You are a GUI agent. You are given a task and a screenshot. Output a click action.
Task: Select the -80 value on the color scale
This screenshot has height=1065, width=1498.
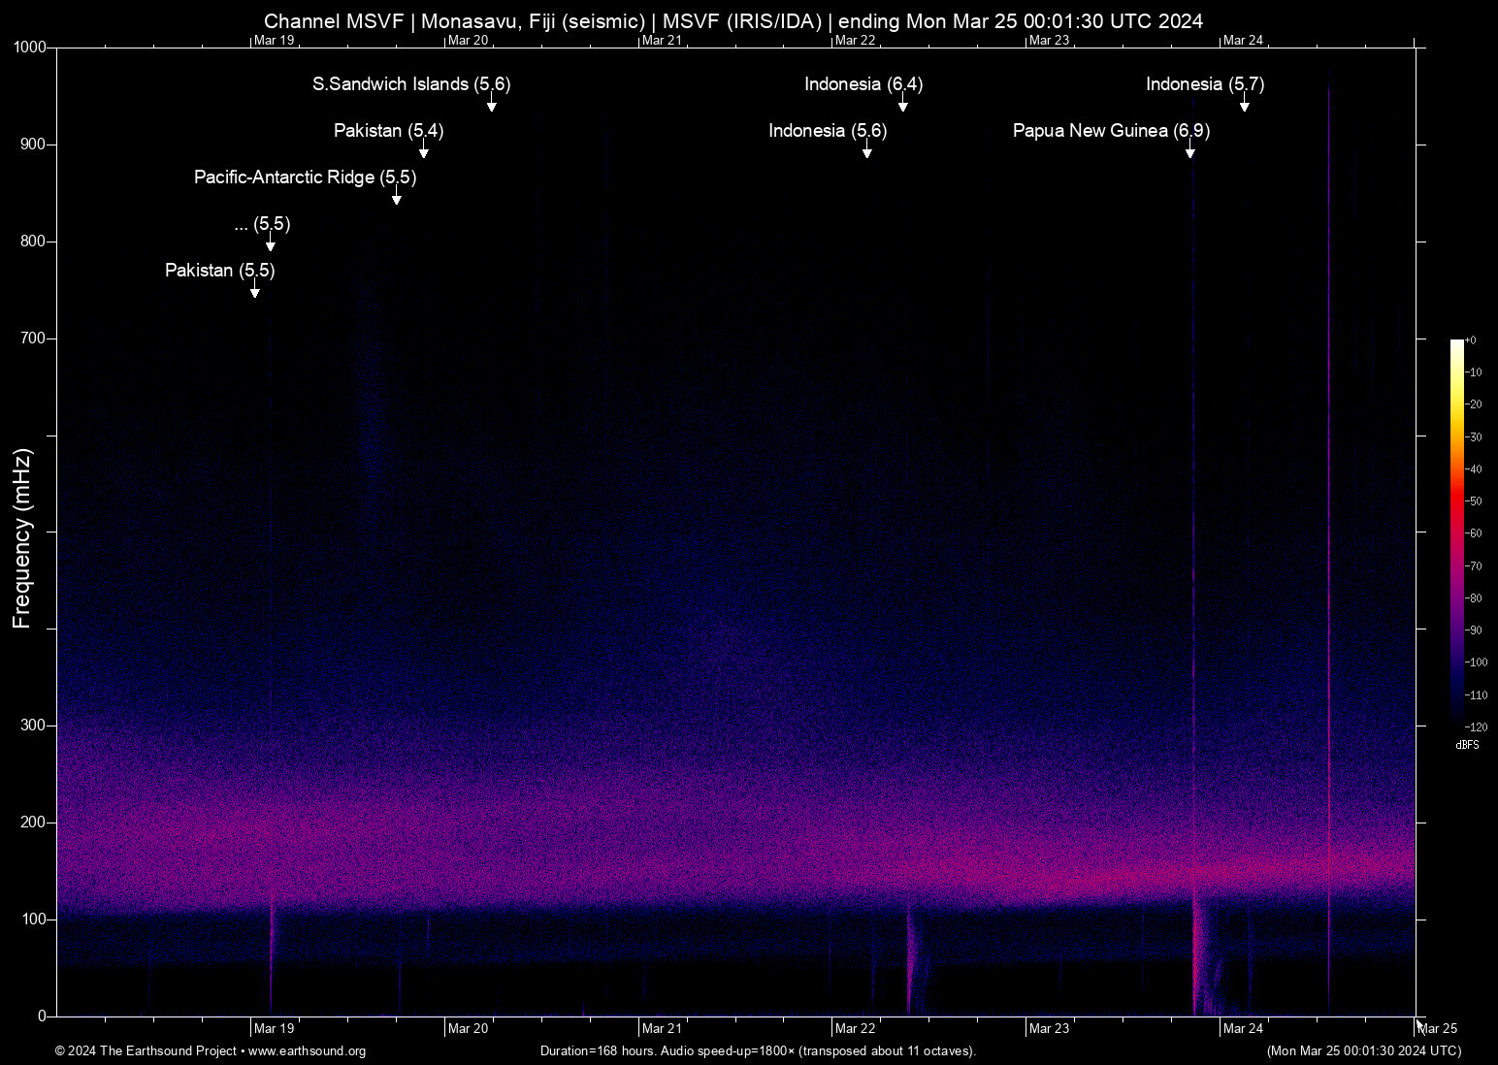tap(1473, 598)
